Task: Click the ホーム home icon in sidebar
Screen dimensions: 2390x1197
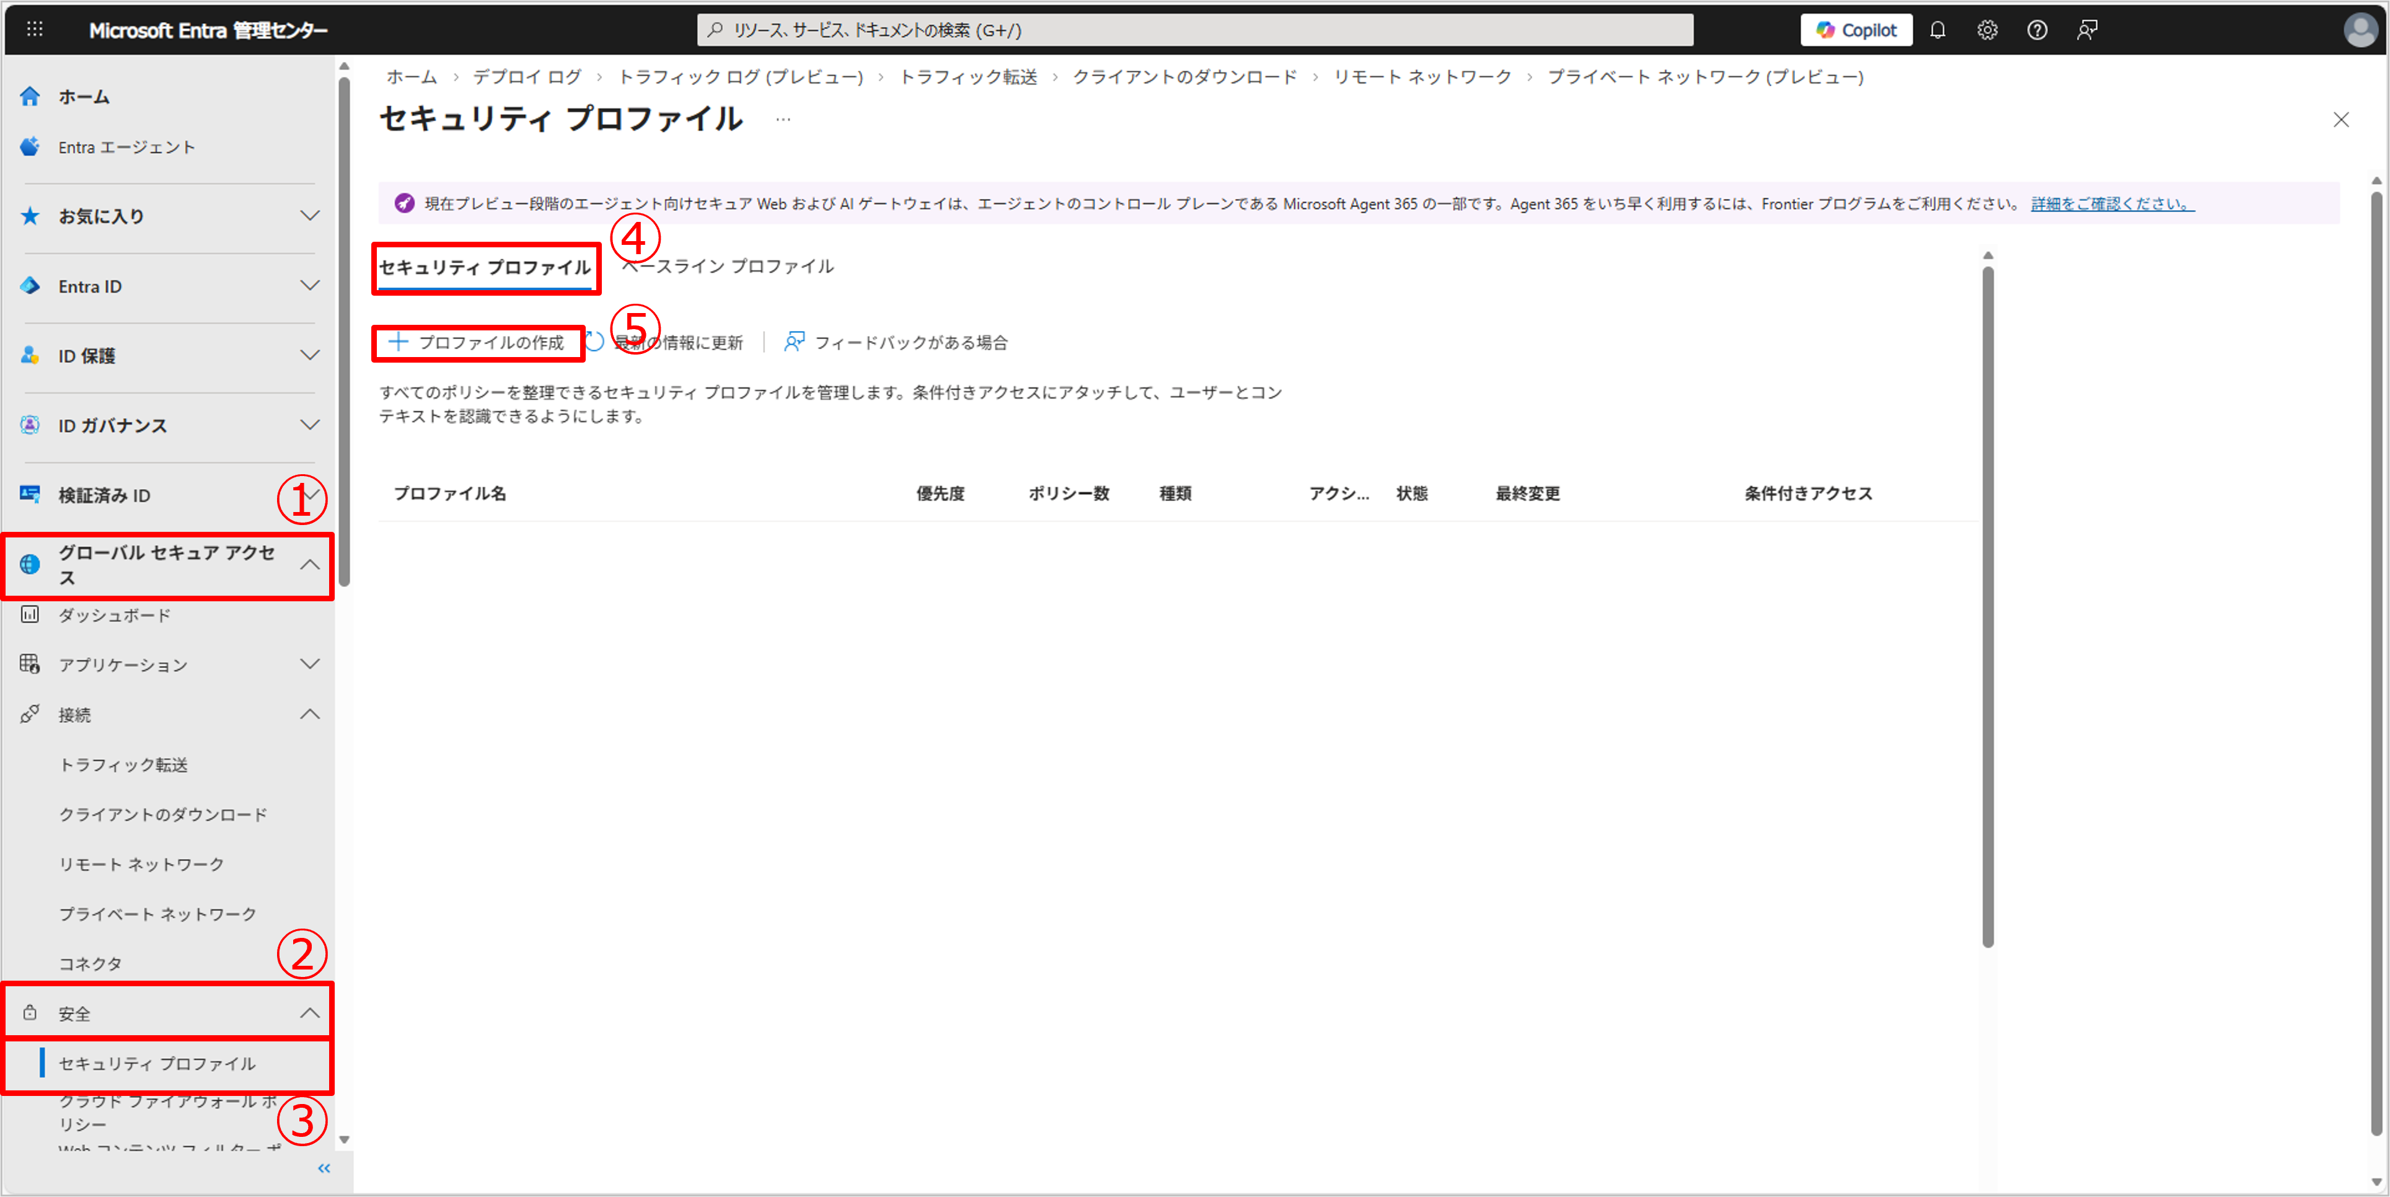Action: 30,97
